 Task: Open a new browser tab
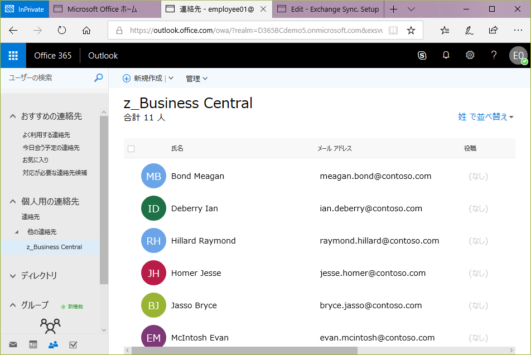[394, 9]
